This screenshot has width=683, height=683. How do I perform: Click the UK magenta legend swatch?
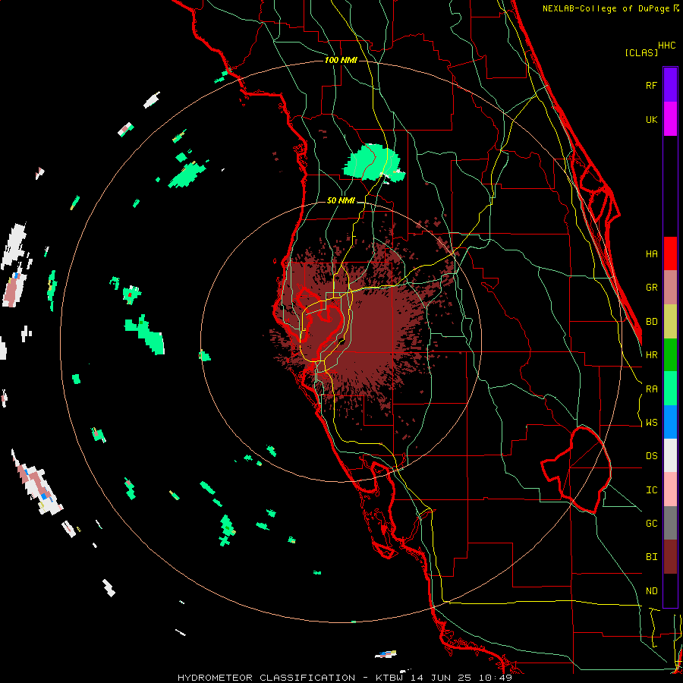(x=670, y=119)
